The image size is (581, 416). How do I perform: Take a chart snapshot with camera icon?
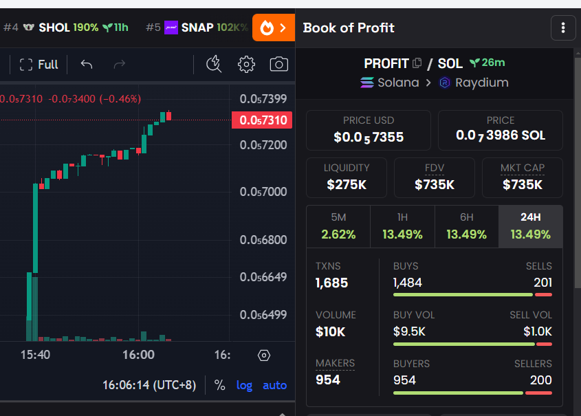(x=279, y=64)
